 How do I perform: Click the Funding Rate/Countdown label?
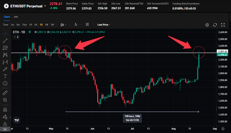(186, 4)
